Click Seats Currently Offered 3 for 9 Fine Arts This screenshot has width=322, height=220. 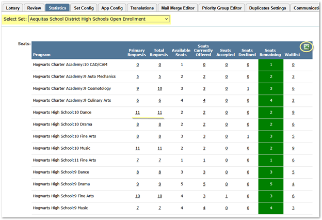[204, 196]
